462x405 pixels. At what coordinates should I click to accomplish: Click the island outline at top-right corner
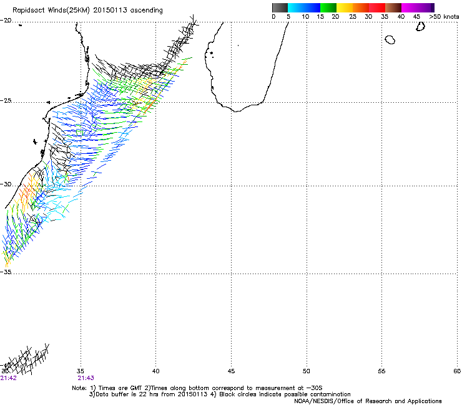(420, 26)
